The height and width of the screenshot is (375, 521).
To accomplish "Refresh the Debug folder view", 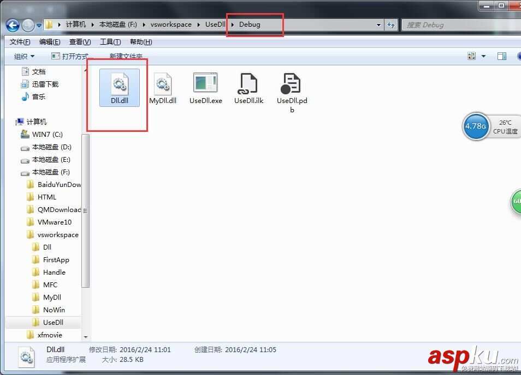I will pyautogui.click(x=392, y=25).
